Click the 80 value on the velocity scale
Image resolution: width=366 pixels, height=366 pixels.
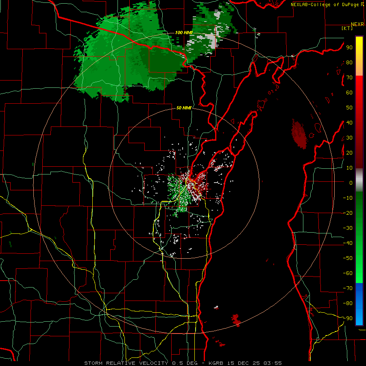(349, 62)
